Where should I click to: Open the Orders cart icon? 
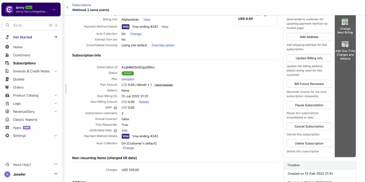(7, 88)
